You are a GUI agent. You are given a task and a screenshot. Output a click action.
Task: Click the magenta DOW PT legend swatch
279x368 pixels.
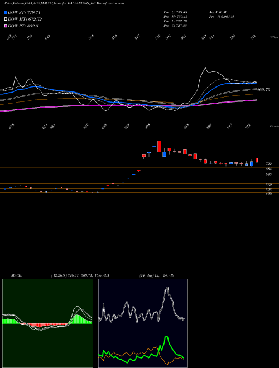(6, 26)
